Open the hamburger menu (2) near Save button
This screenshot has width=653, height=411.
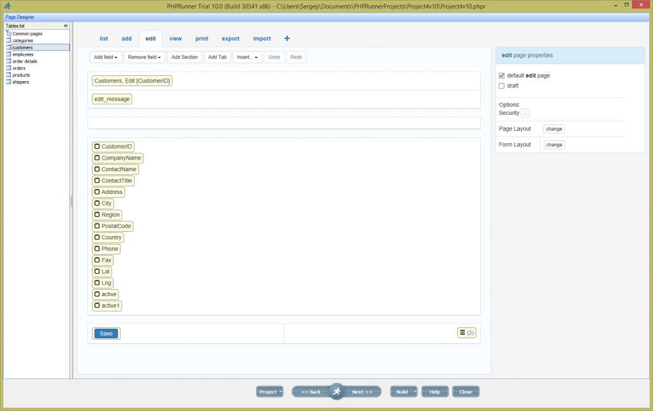point(466,333)
